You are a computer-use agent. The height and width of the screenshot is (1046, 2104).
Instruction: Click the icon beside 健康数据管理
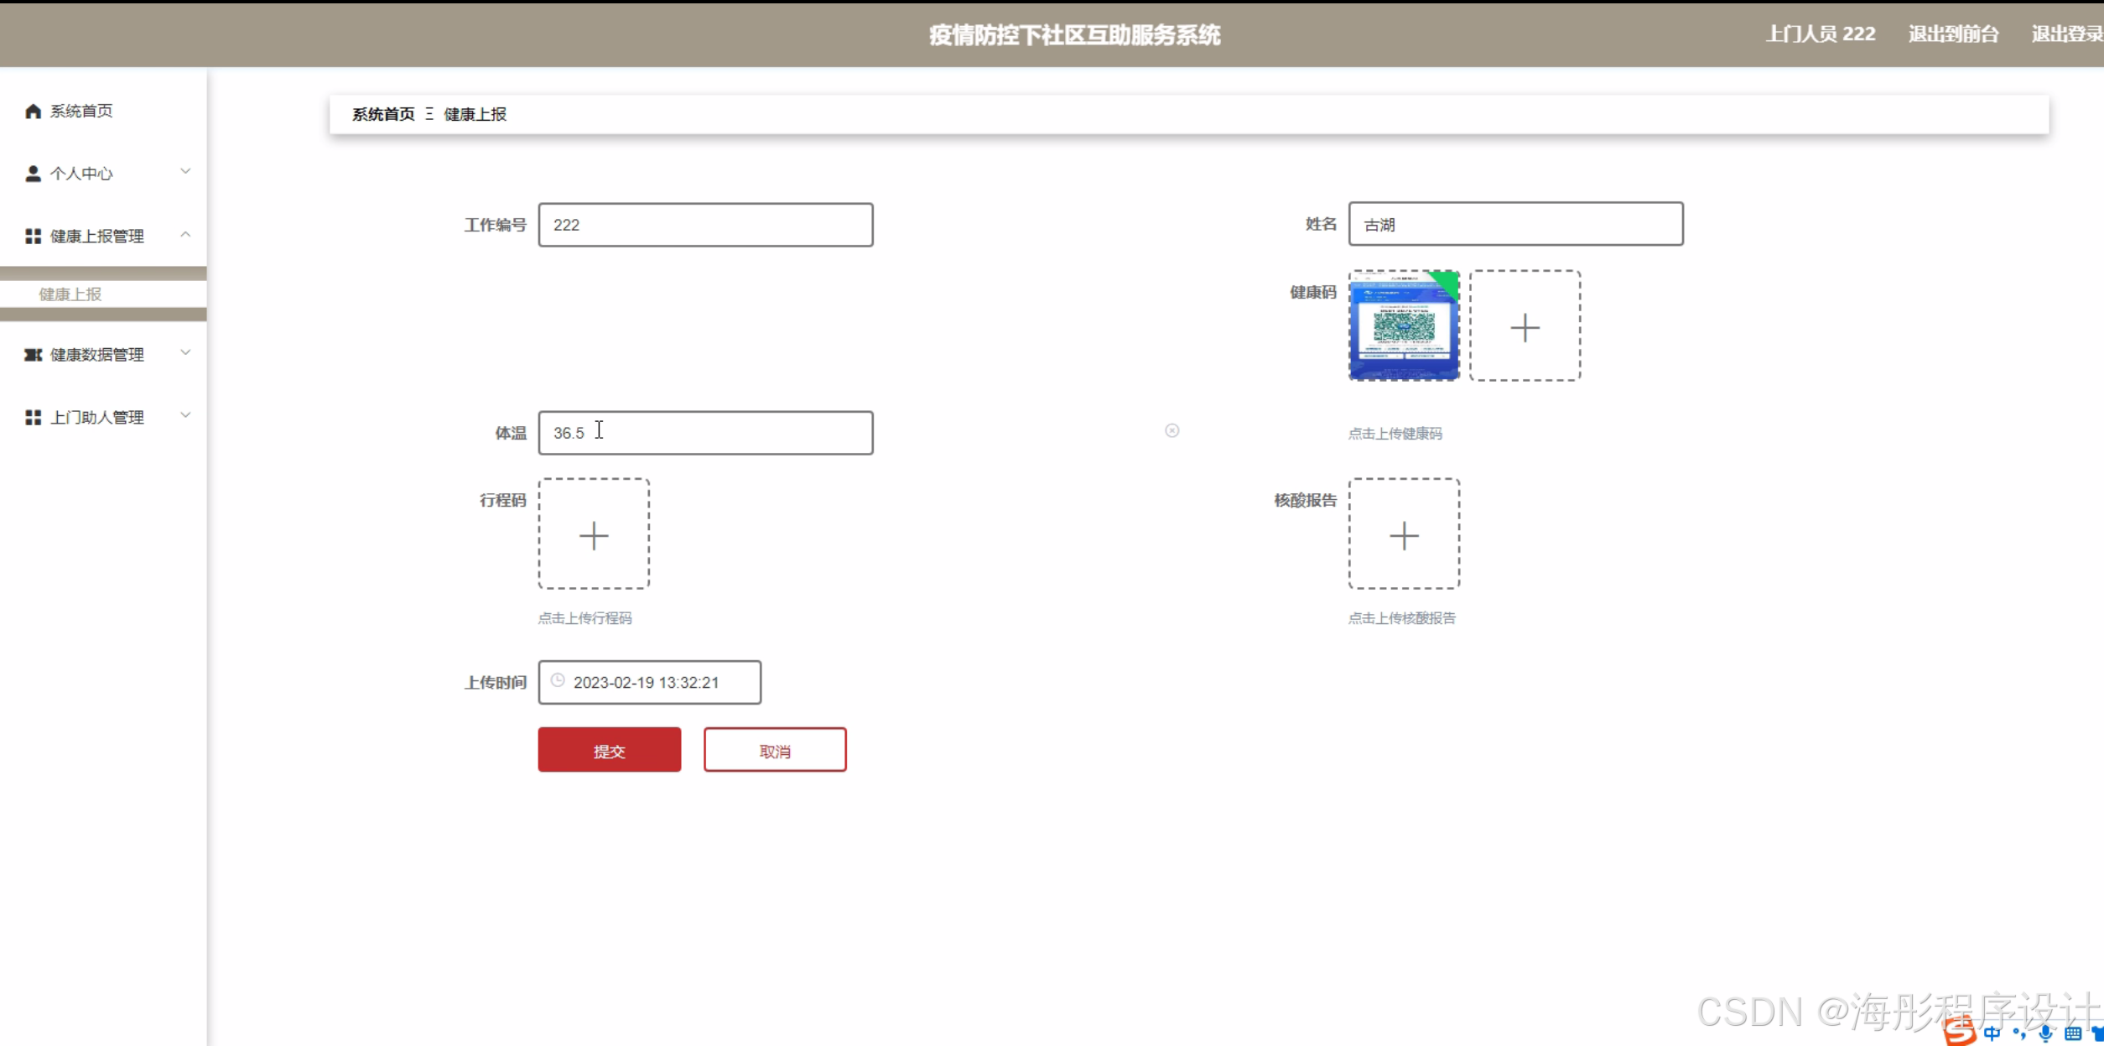(33, 355)
